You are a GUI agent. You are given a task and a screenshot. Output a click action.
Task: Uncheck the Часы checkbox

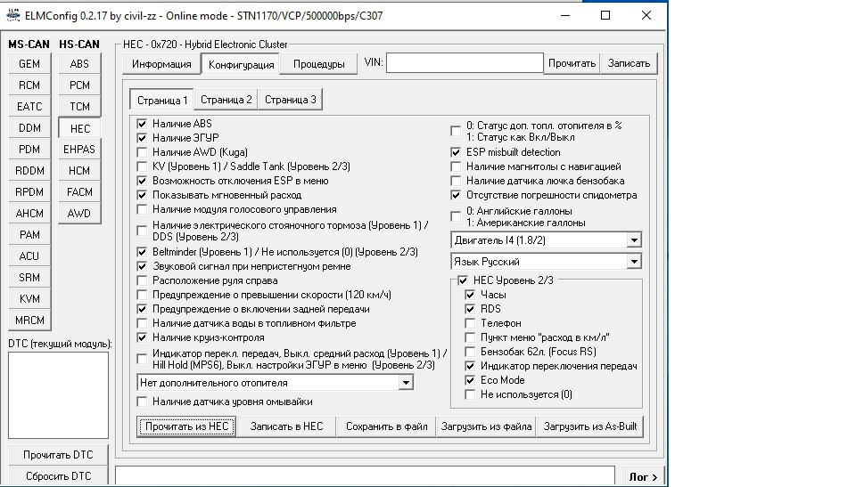coord(470,295)
